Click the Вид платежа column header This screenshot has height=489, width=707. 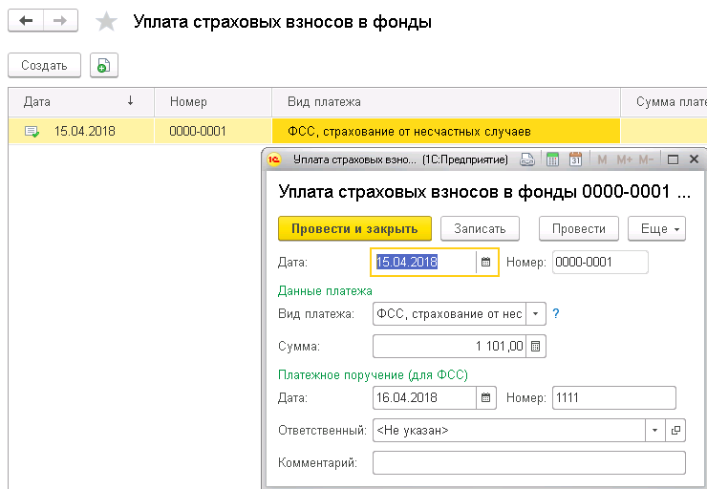446,102
